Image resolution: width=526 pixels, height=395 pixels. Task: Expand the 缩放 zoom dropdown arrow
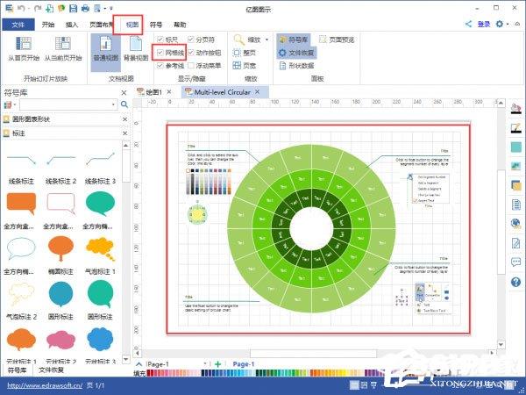[267, 39]
